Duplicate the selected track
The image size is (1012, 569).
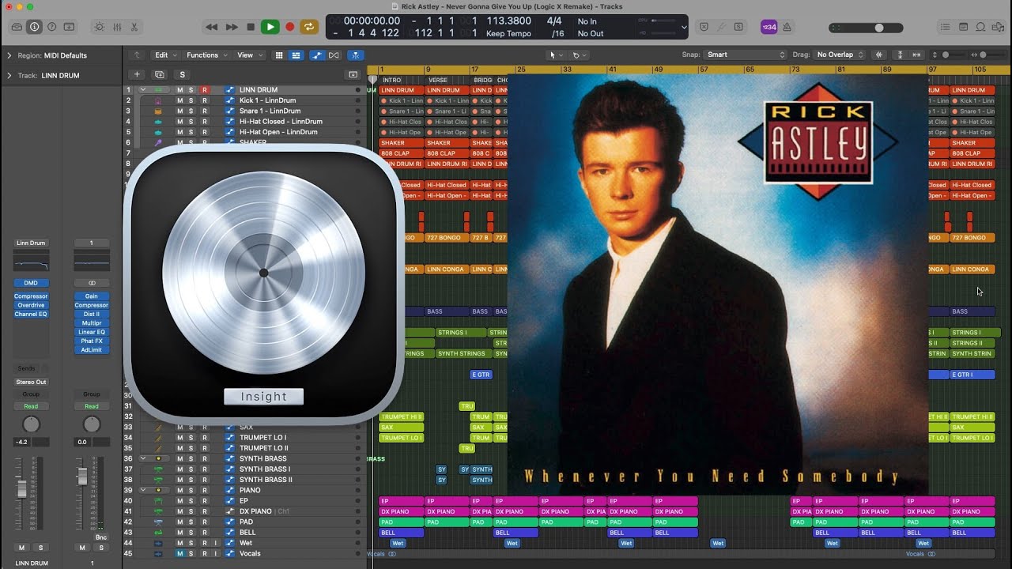pos(160,74)
